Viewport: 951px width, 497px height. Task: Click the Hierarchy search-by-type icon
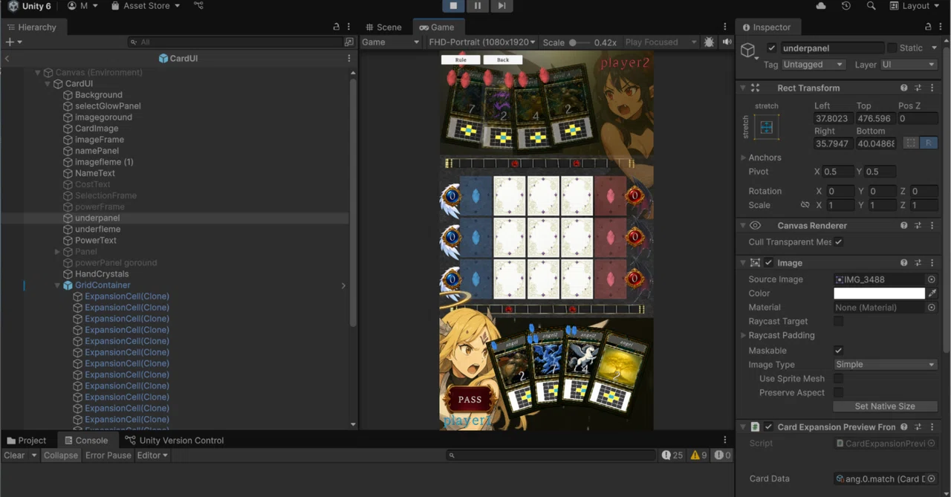tap(349, 42)
